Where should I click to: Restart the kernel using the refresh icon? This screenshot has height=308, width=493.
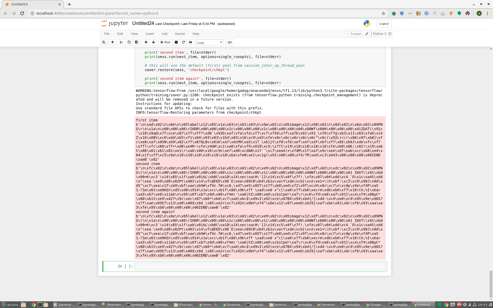(183, 42)
